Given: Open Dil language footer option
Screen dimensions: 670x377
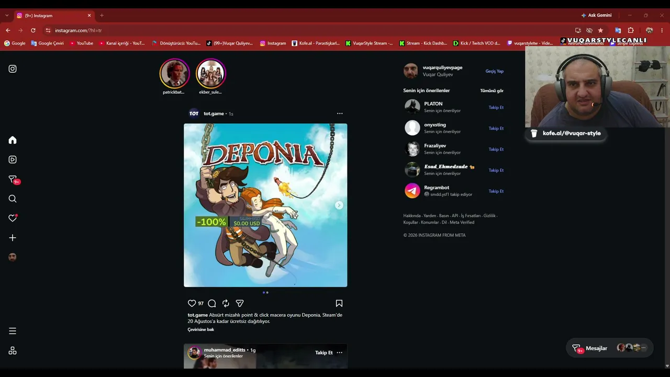Looking at the screenshot, I should coord(444,223).
